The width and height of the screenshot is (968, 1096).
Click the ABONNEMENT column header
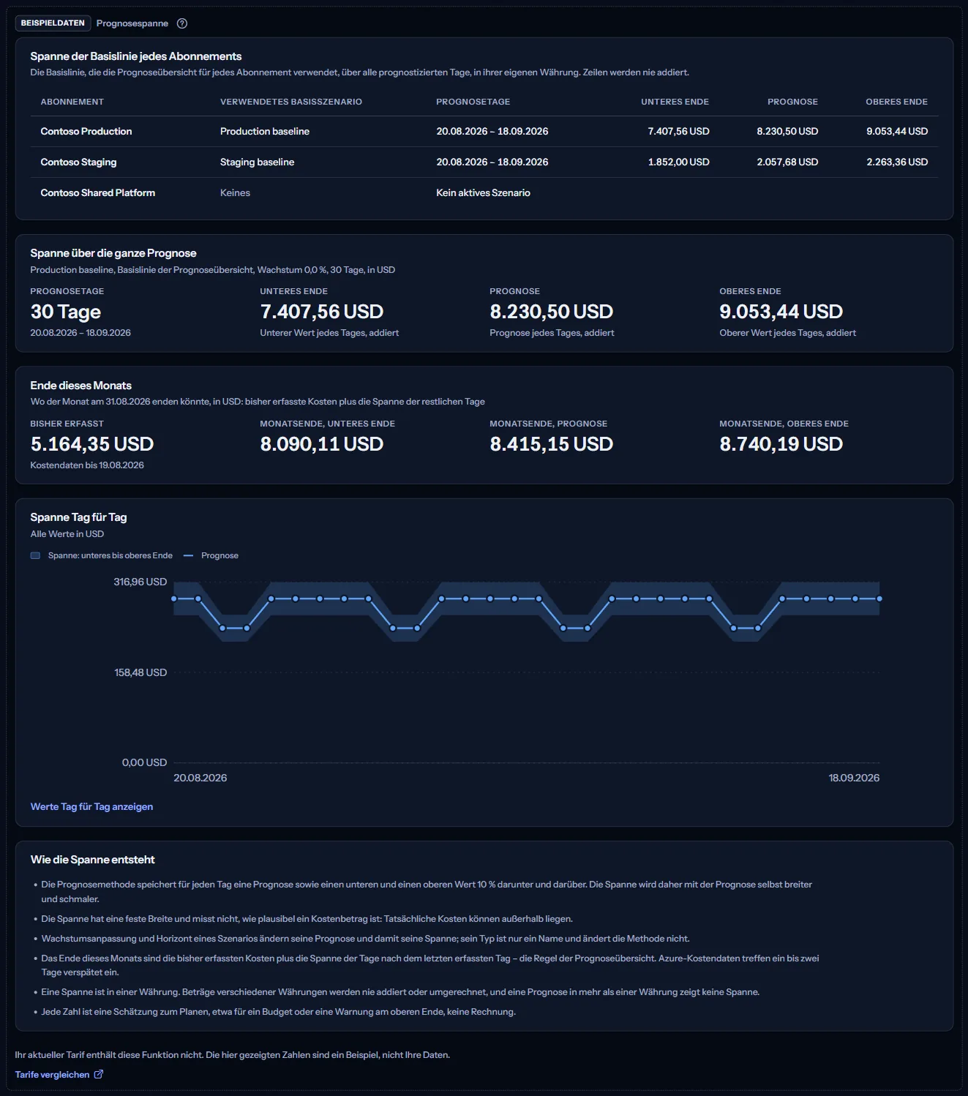coord(72,102)
